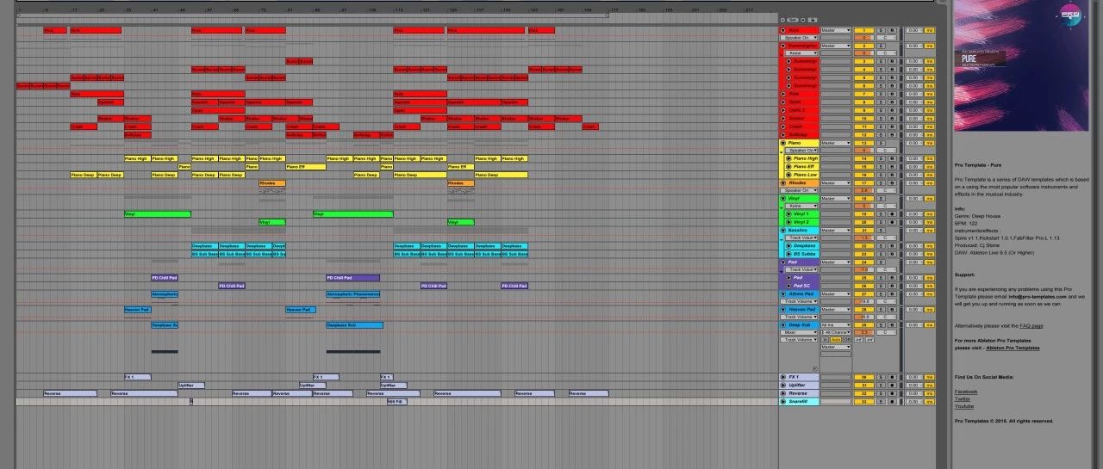
Task: Arm the Uplifter track
Action: (892, 385)
